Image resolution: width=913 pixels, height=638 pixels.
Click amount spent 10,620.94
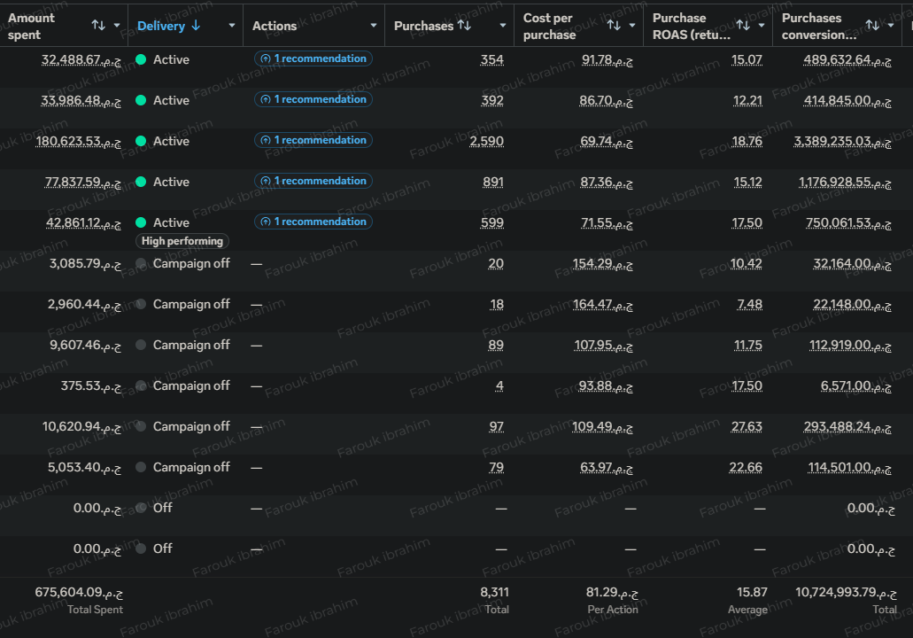click(x=81, y=427)
